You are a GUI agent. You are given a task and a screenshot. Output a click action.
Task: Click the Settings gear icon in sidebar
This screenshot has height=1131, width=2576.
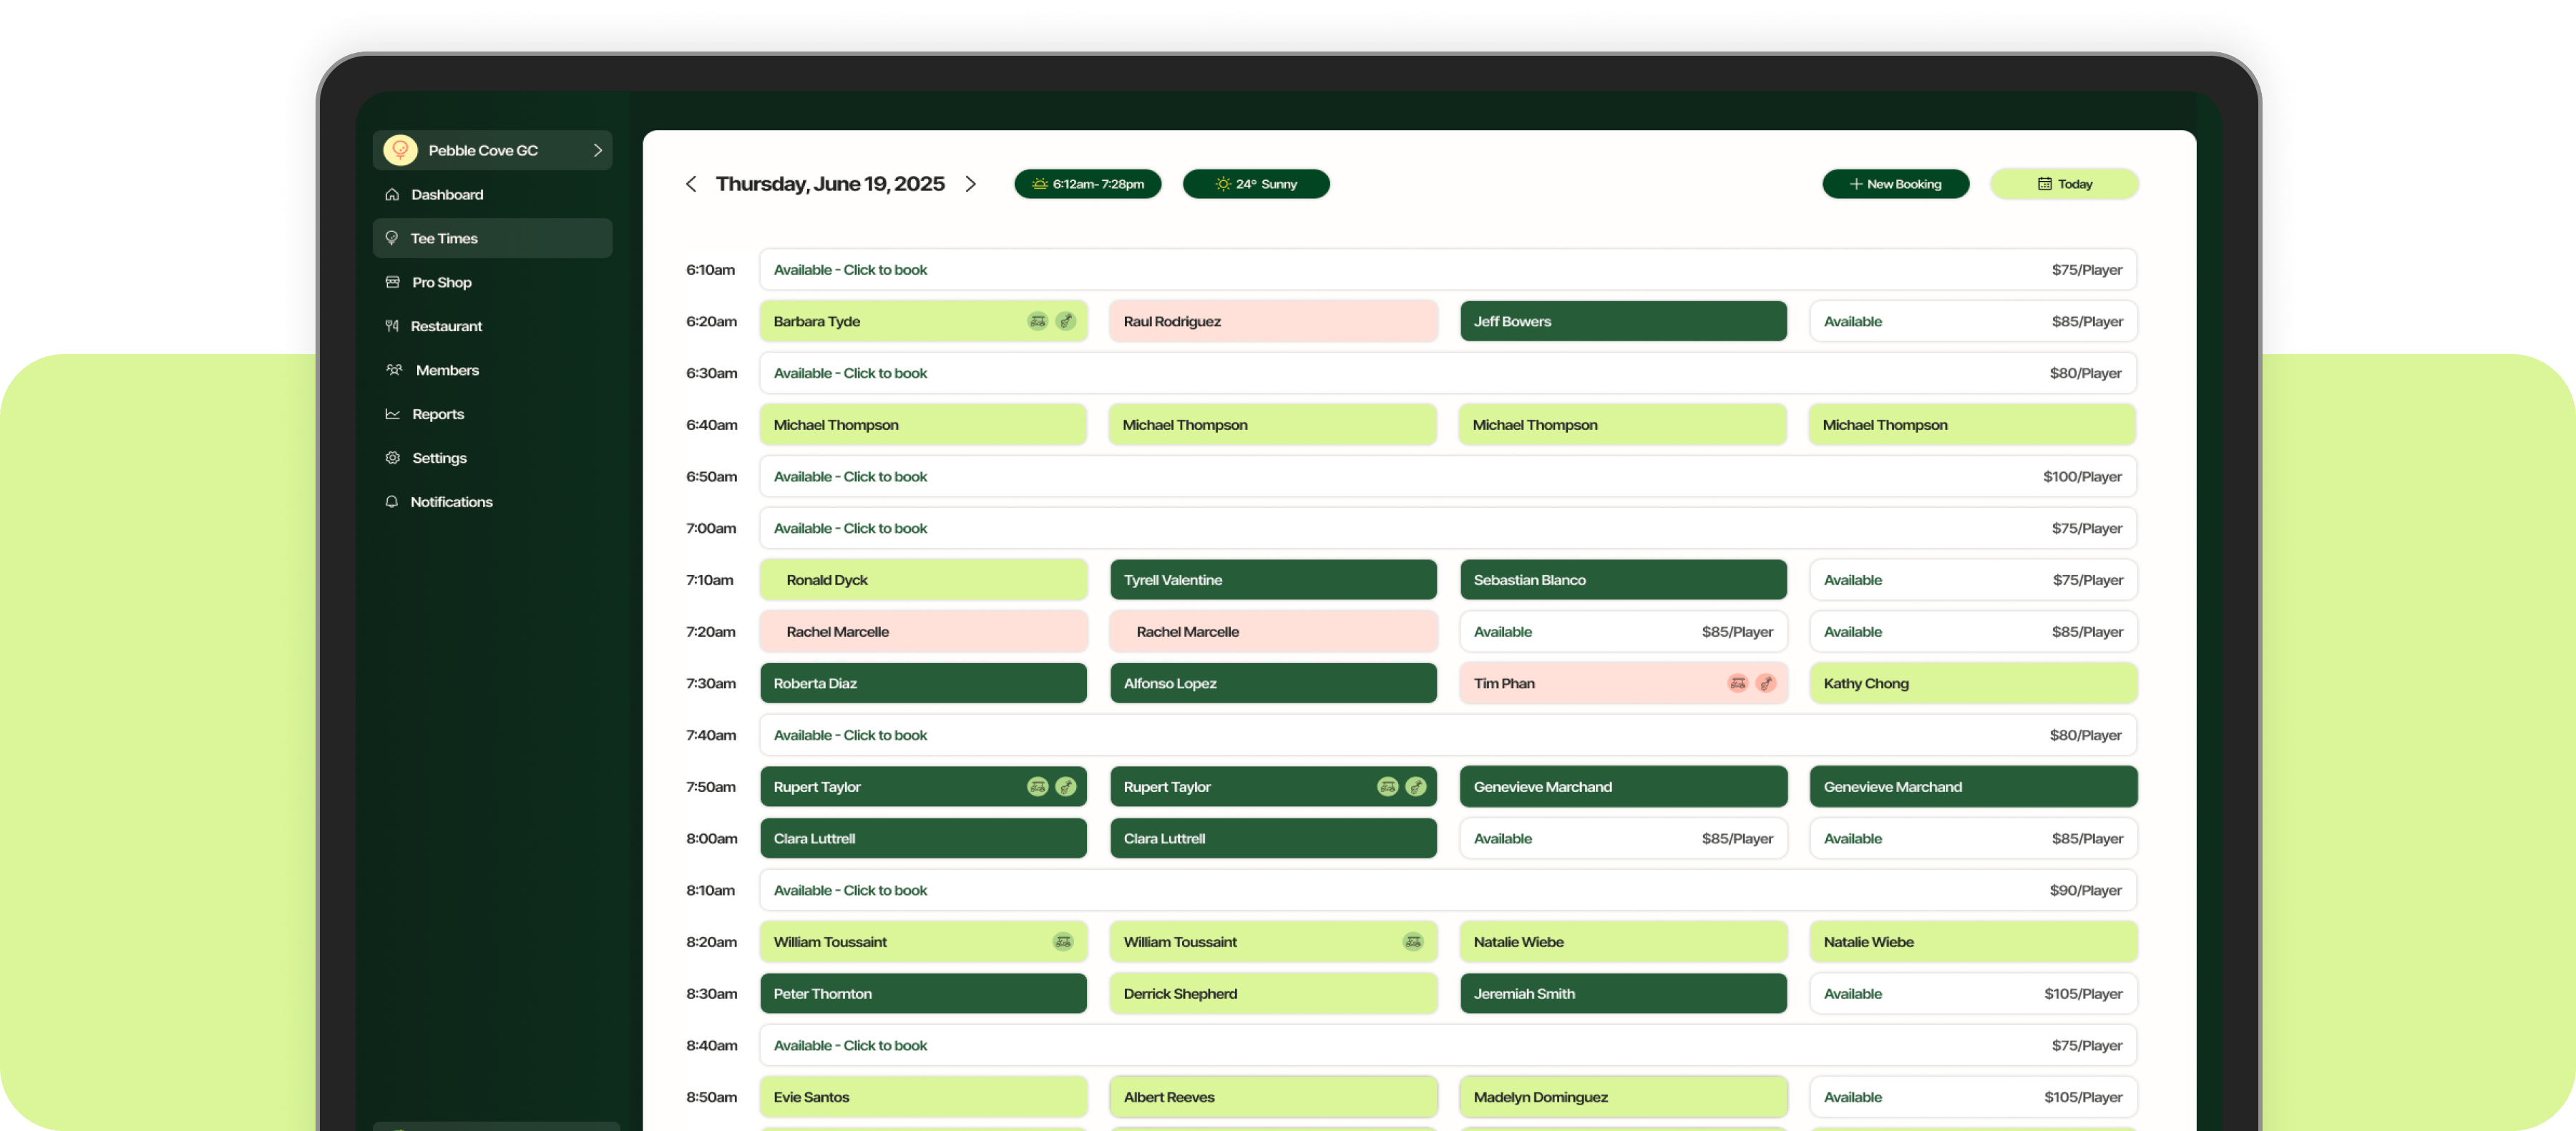point(392,458)
